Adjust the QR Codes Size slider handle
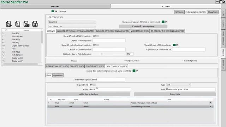 click(x=102, y=54)
